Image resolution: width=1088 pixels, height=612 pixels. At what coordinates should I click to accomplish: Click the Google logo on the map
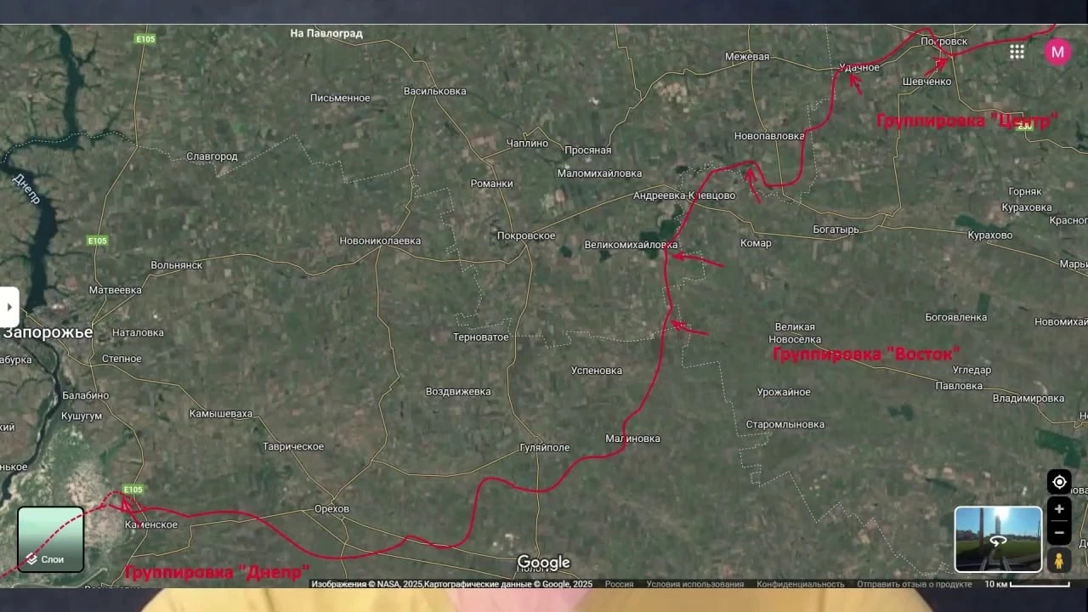(543, 563)
